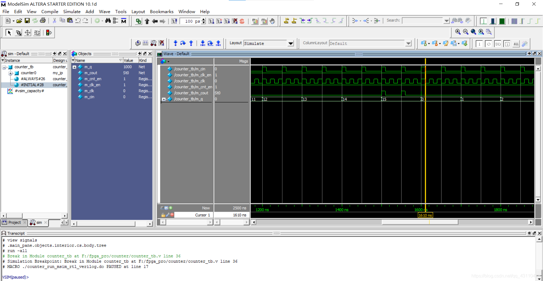This screenshot has height=281, width=543.
Task: Expand m_q in the Objects panel
Action: pyautogui.click(x=74, y=67)
